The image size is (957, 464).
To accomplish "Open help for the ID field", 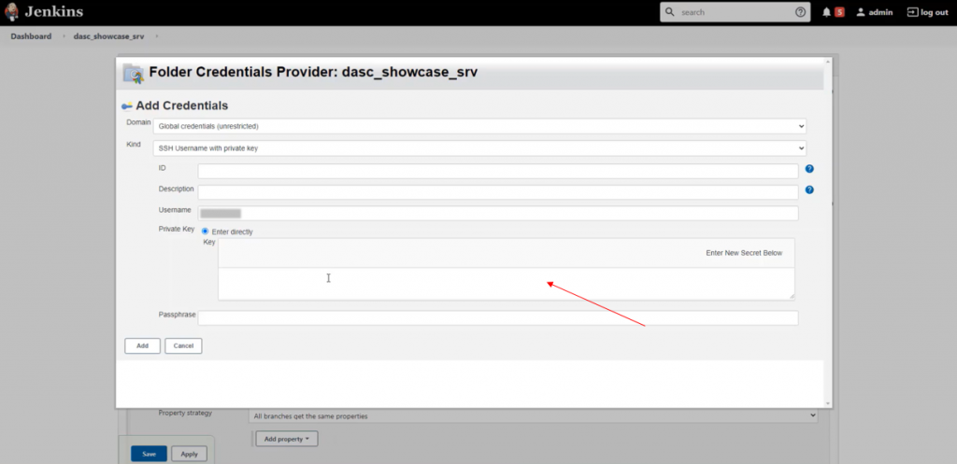I will 809,169.
